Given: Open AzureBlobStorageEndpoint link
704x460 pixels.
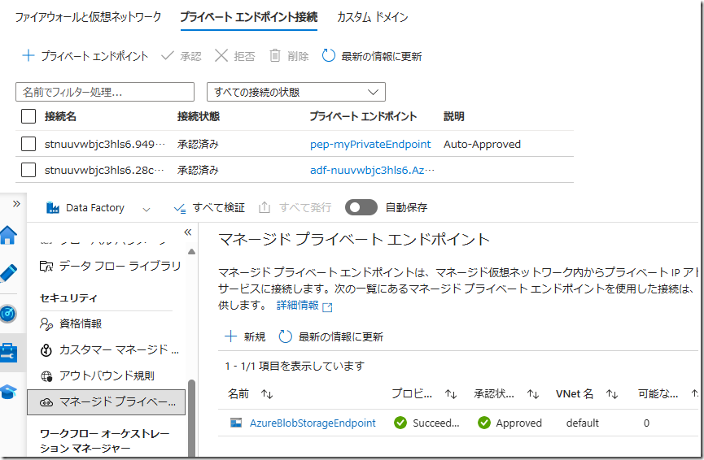Looking at the screenshot, I should pos(313,423).
